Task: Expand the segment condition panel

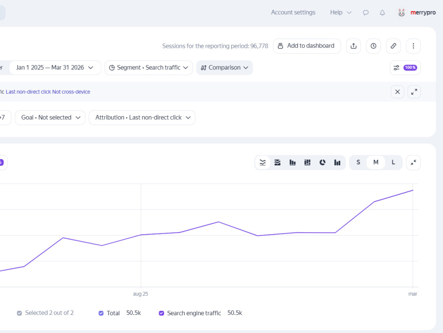Action: pyautogui.click(x=414, y=92)
